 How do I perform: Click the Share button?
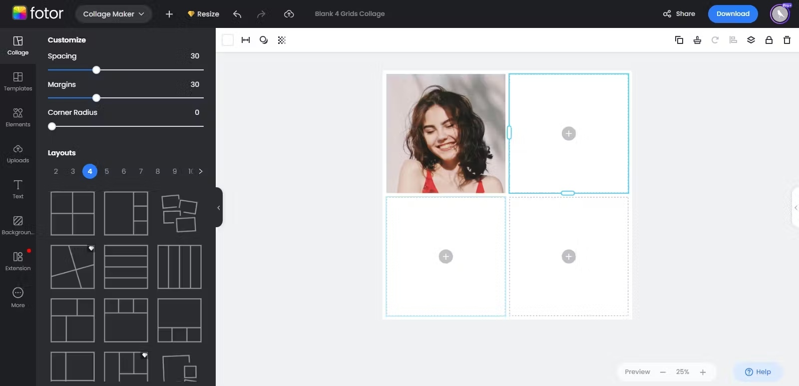pos(679,14)
